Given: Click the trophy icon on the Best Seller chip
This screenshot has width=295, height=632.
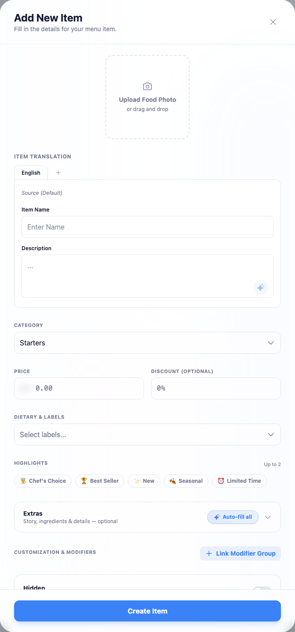Looking at the screenshot, I should (84, 481).
